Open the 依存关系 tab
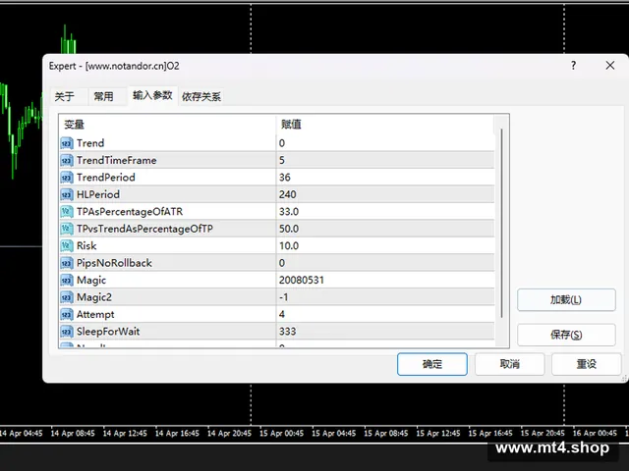The width and height of the screenshot is (629, 471). (201, 96)
